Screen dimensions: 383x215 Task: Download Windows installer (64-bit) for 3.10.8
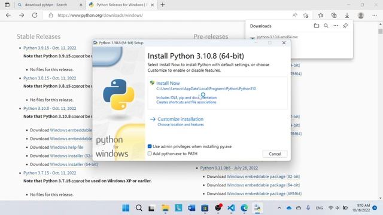[74, 165]
